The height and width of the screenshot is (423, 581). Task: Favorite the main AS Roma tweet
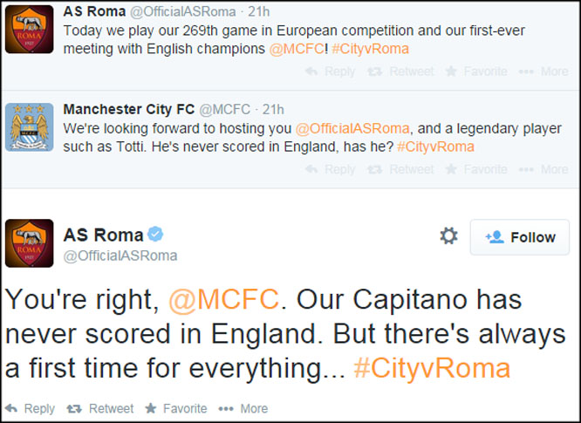[176, 408]
